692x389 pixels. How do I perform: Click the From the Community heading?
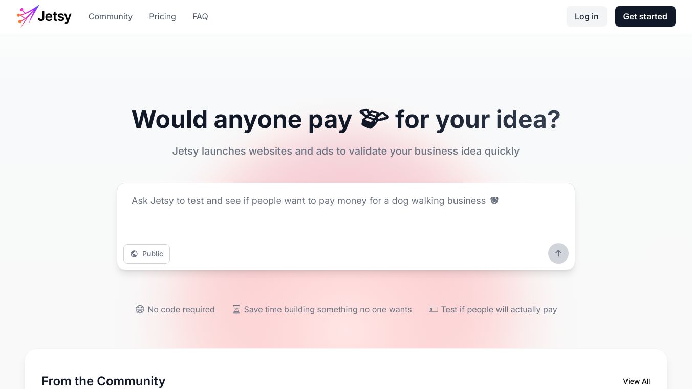(x=103, y=381)
